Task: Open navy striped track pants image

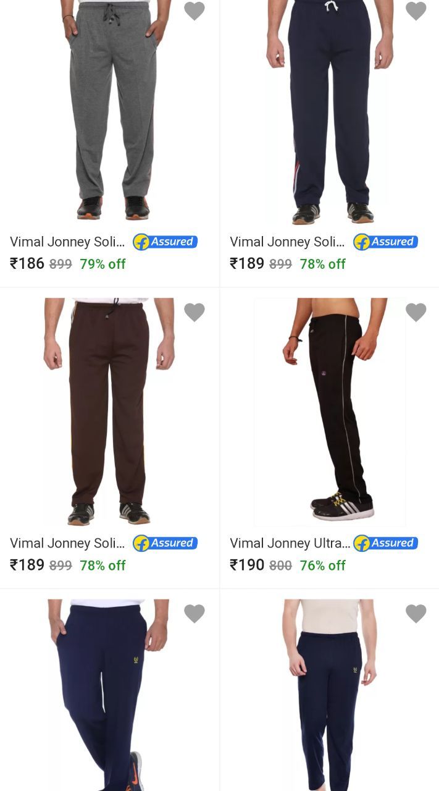Action: pyautogui.click(x=332, y=112)
